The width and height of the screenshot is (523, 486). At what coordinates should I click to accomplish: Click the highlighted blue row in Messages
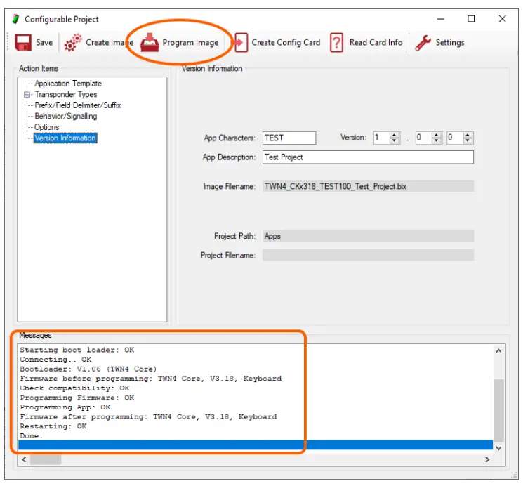coord(256,445)
